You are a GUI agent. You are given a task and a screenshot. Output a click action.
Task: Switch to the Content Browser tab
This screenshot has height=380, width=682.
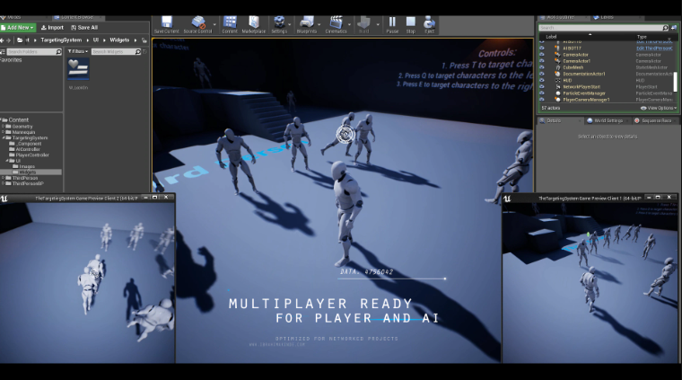tap(76, 17)
